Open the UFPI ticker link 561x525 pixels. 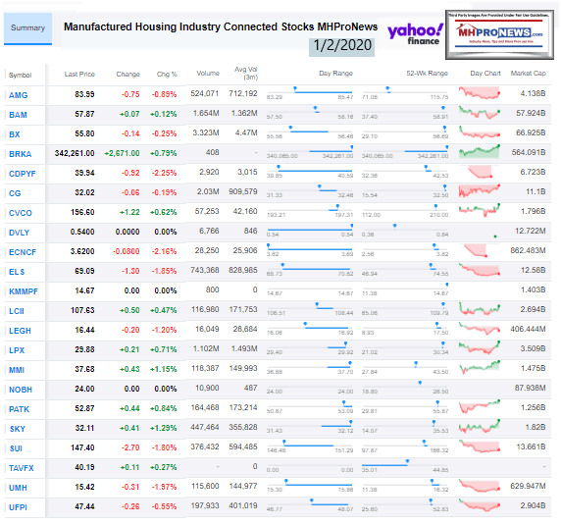[18, 507]
